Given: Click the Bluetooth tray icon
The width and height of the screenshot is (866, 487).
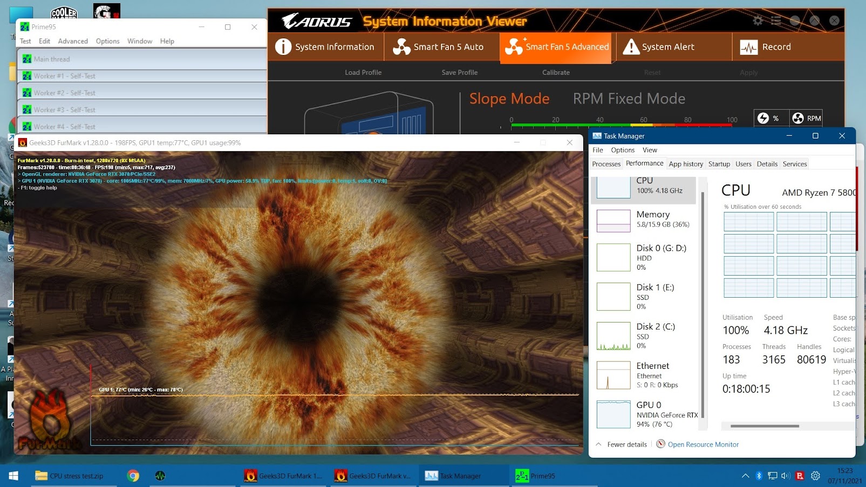Looking at the screenshot, I should click(x=759, y=476).
